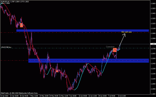156x97 pixels.
Task: Click the MetaQuotes Software Corp. copyright text
Action: (x=19, y=93)
